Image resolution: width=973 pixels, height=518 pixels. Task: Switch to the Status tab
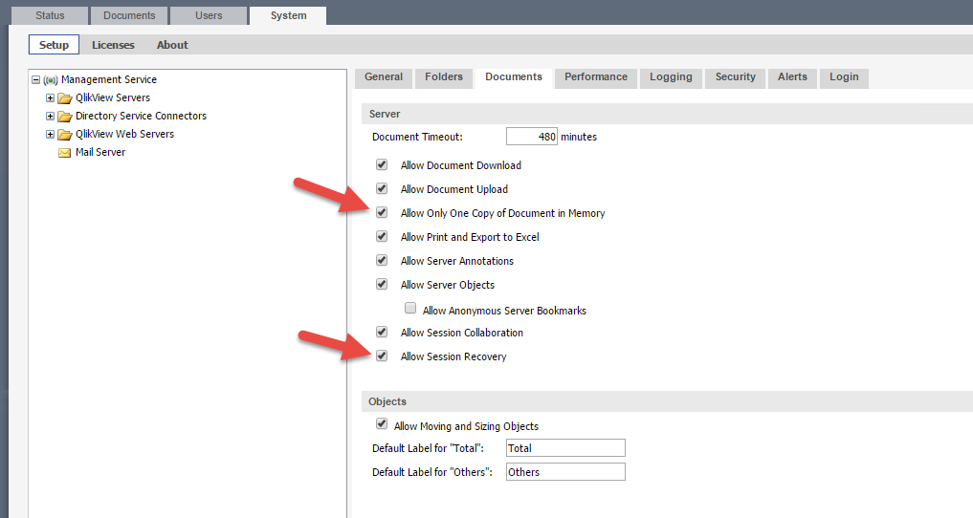(x=50, y=15)
